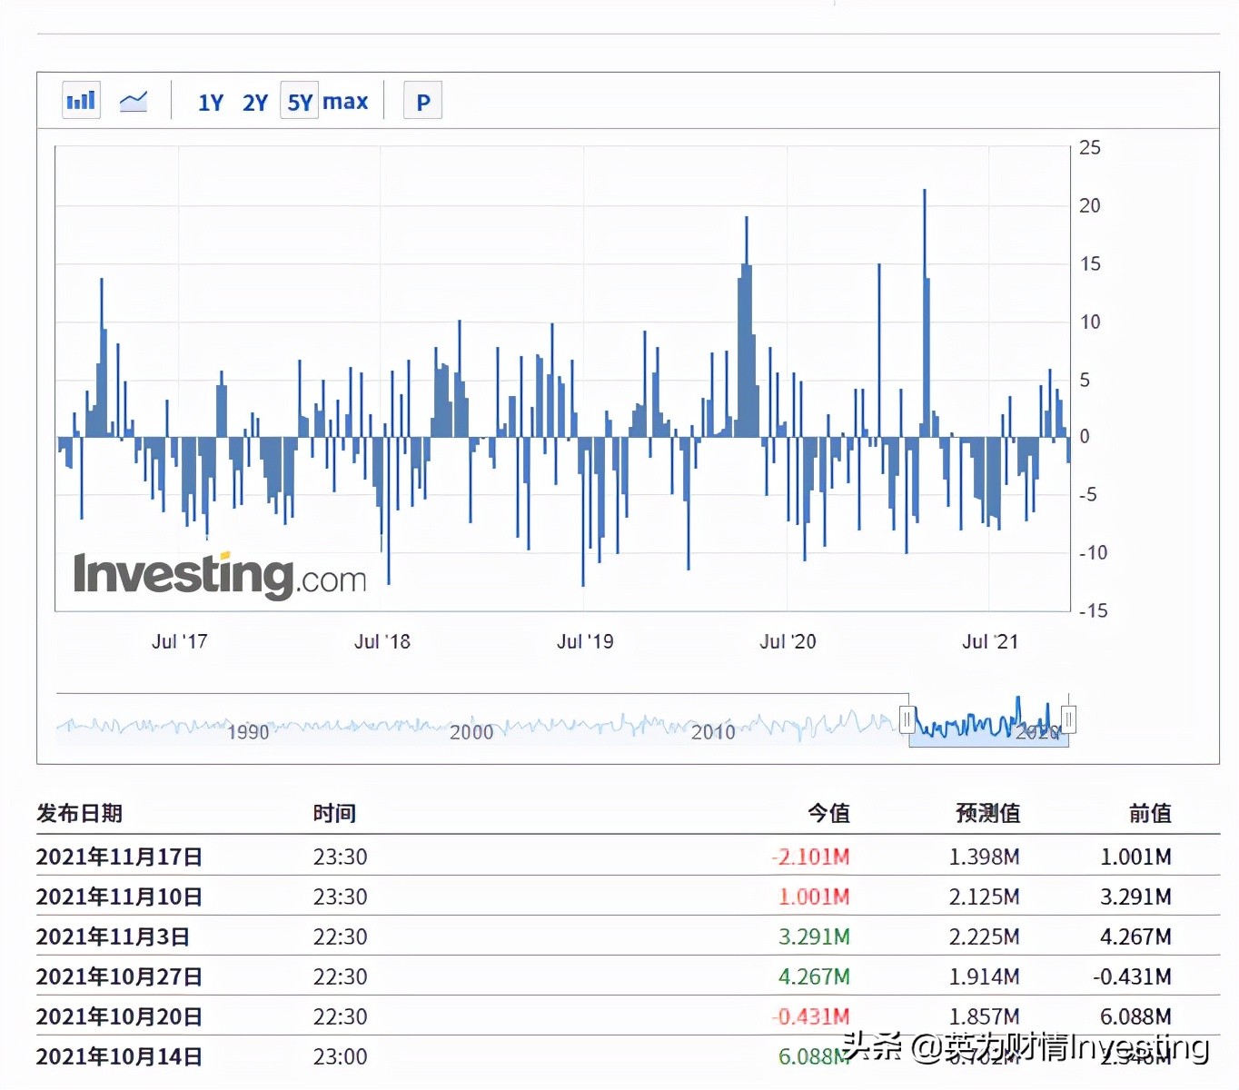Set chart range to 2Y

[x=255, y=103]
